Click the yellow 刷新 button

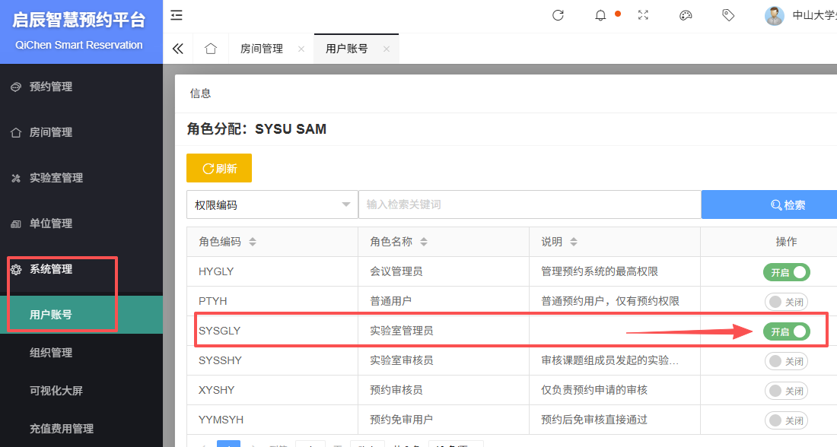pyautogui.click(x=219, y=169)
